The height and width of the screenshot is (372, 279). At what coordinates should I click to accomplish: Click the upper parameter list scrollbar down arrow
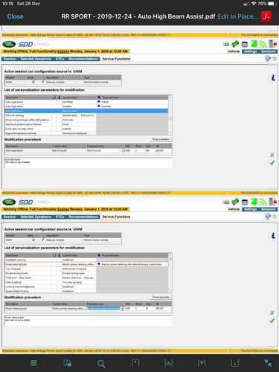click(170, 133)
